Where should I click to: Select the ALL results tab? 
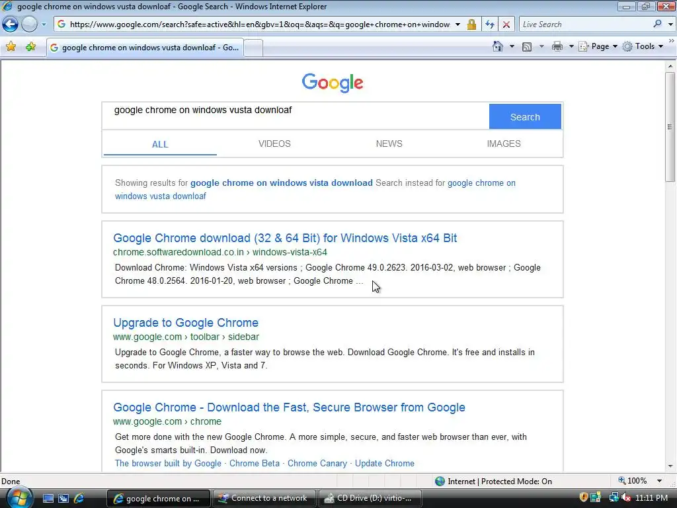[x=160, y=144]
